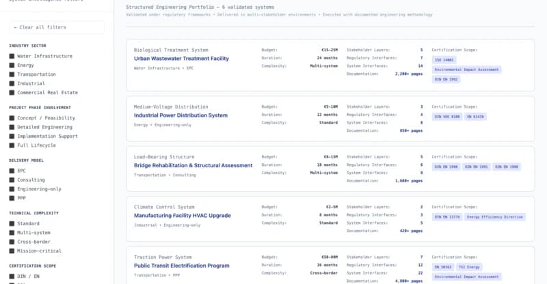Image resolution: width=547 pixels, height=284 pixels.
Task: Click the Energy Efficiency Directive tag
Action: click(x=495, y=217)
